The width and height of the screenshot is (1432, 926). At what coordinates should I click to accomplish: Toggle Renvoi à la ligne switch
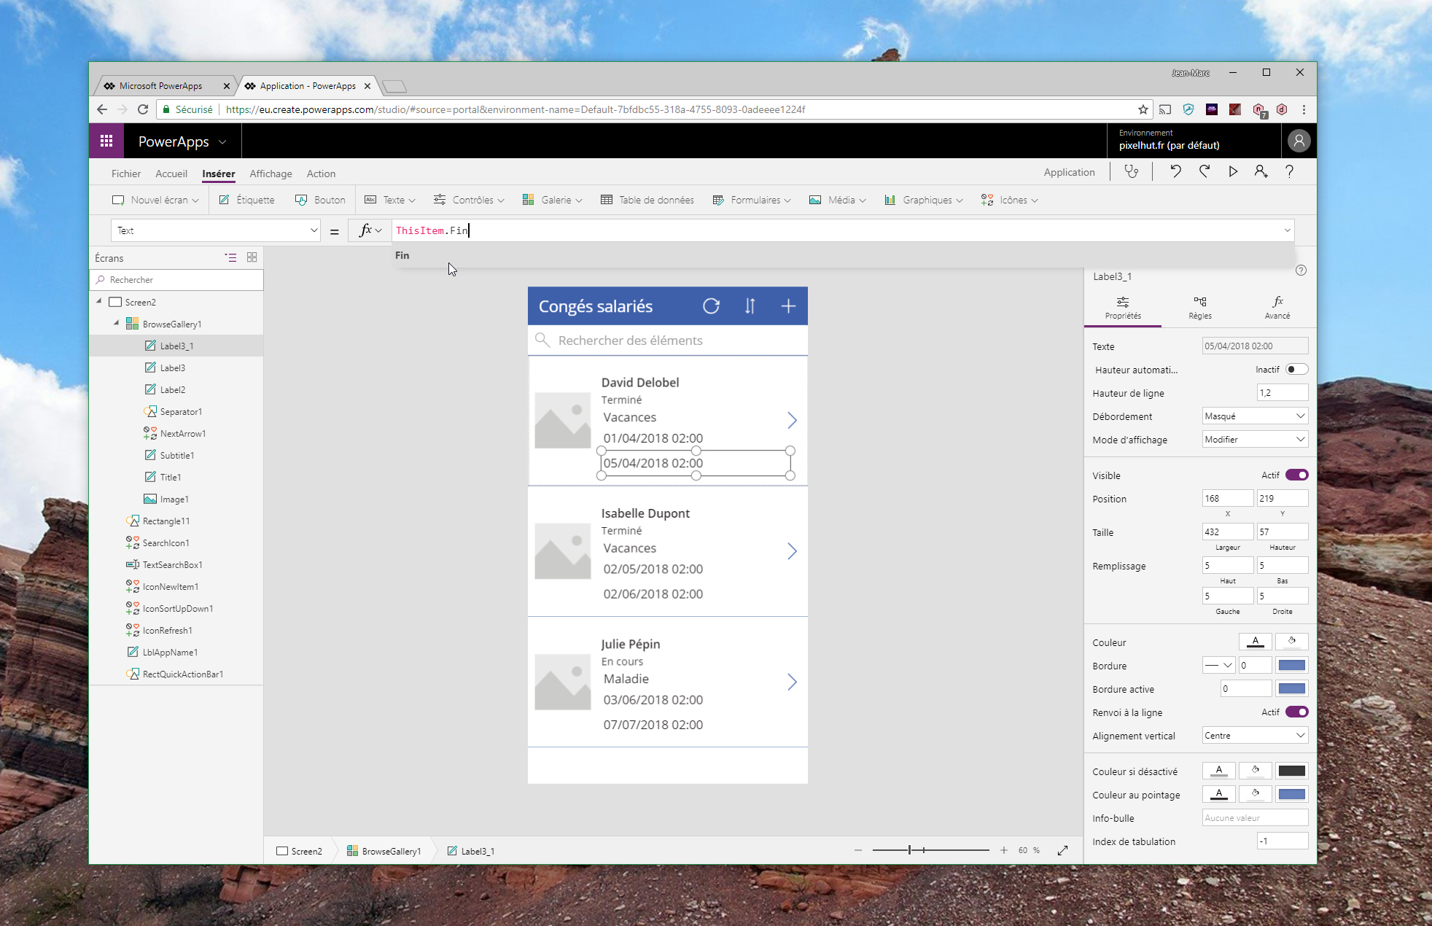tap(1296, 712)
